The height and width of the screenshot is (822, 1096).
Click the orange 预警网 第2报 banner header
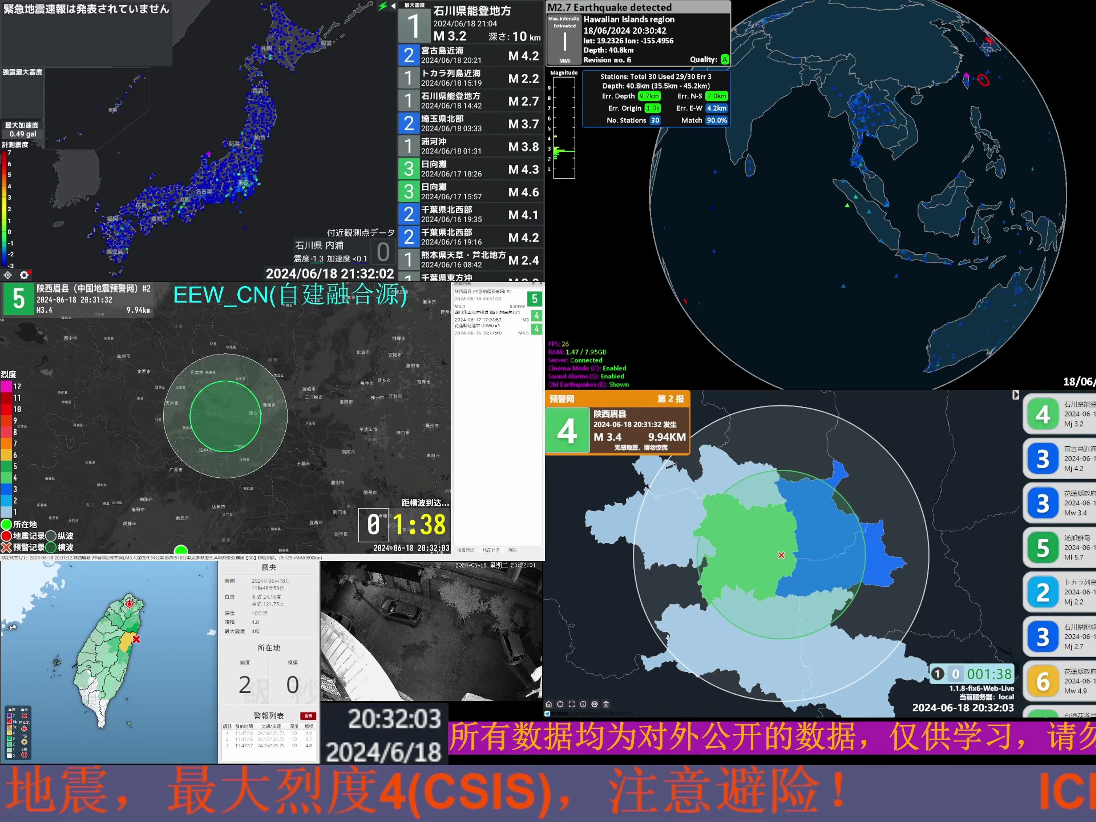click(x=617, y=398)
